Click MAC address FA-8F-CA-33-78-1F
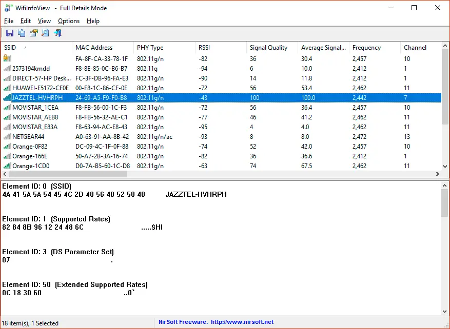This screenshot has width=450, height=329. click(x=102, y=59)
